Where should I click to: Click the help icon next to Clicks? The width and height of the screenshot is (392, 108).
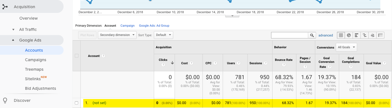pos(163,65)
